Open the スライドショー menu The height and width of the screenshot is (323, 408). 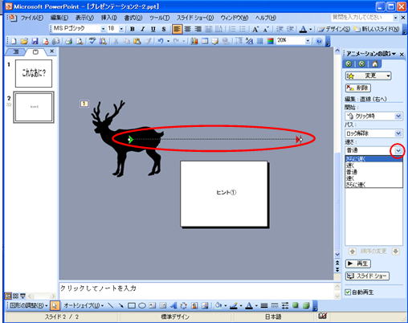(x=195, y=18)
